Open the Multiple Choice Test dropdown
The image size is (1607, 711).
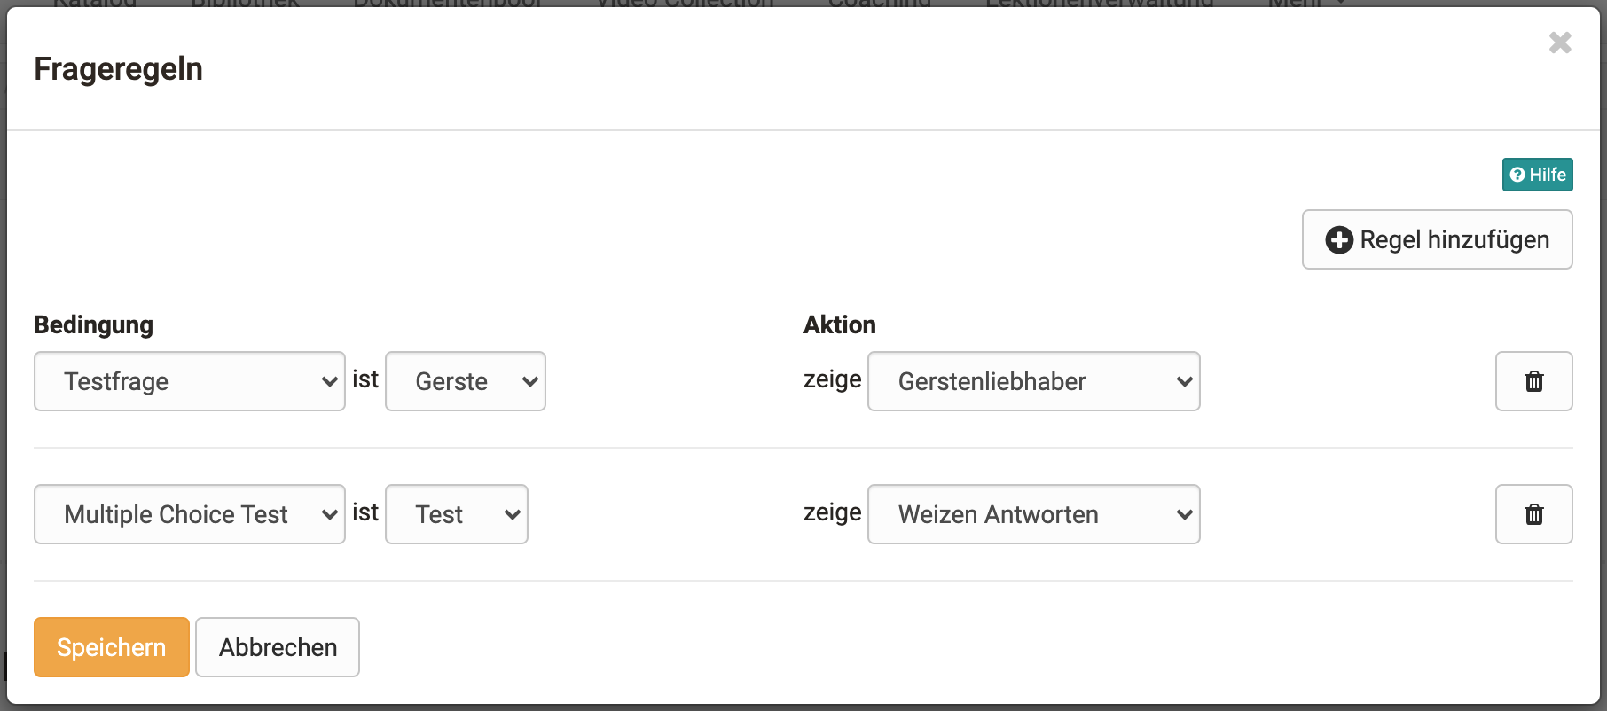(x=190, y=514)
